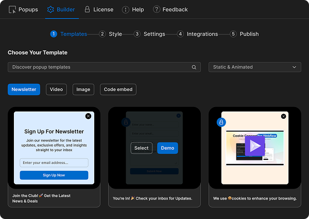Go to step 2 Style

[x=111, y=34]
